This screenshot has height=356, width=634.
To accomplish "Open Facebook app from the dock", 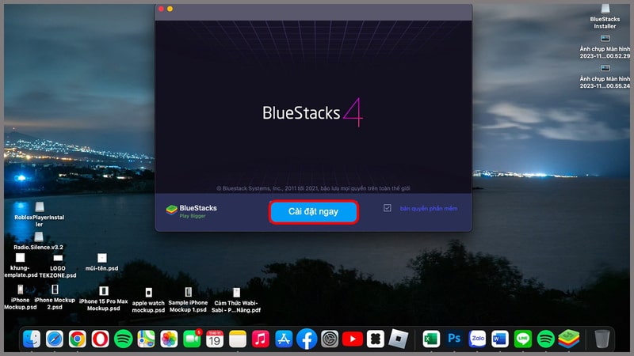I will [x=307, y=339].
